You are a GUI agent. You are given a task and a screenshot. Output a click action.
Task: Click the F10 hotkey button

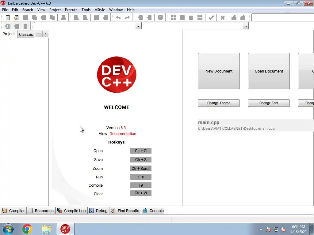(141, 177)
